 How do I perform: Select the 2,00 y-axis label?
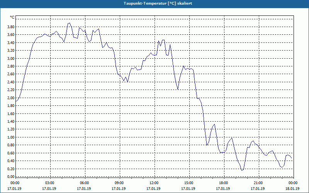pos(11,98)
